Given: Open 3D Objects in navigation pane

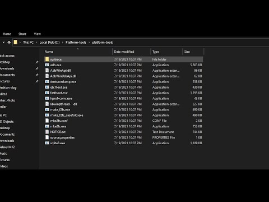Looking at the screenshot, I should click(7, 122).
